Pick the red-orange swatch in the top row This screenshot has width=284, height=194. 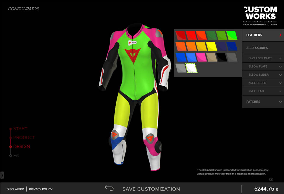pyautogui.click(x=201, y=35)
